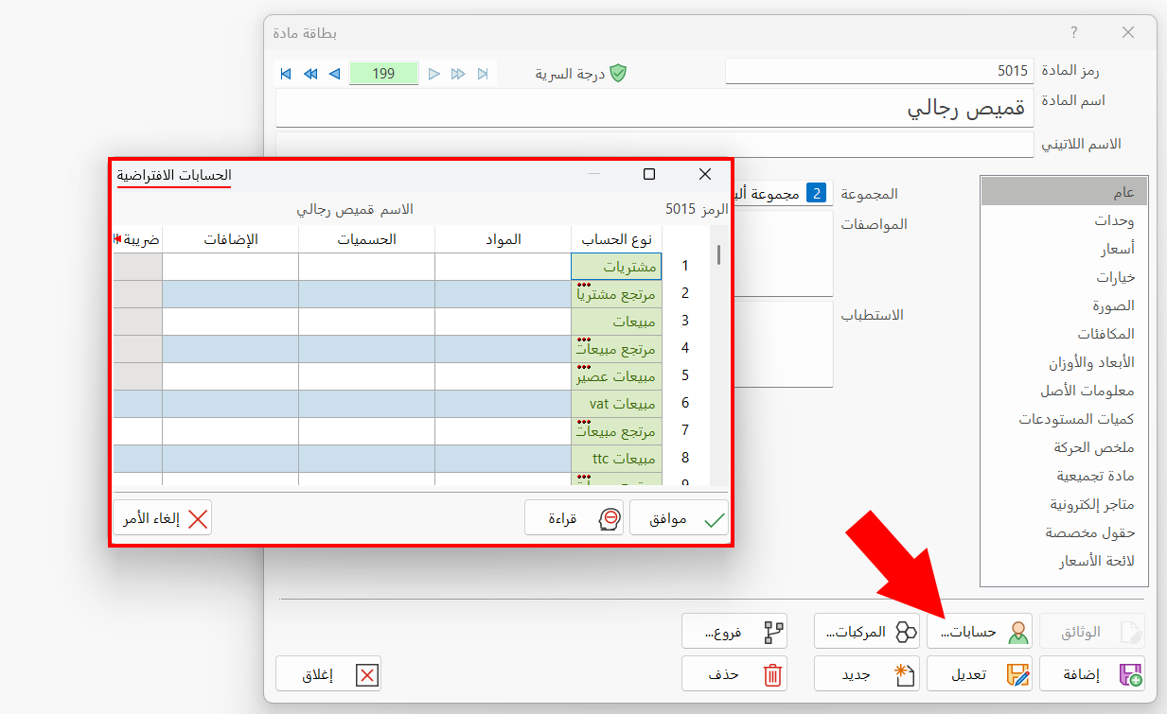Click الحسميات column header

(367, 240)
